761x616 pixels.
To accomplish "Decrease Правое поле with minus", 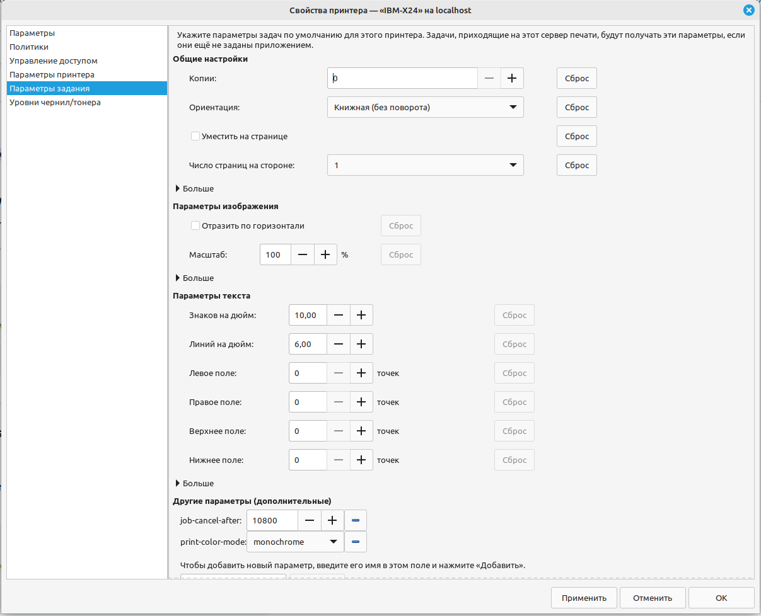I will click(339, 402).
